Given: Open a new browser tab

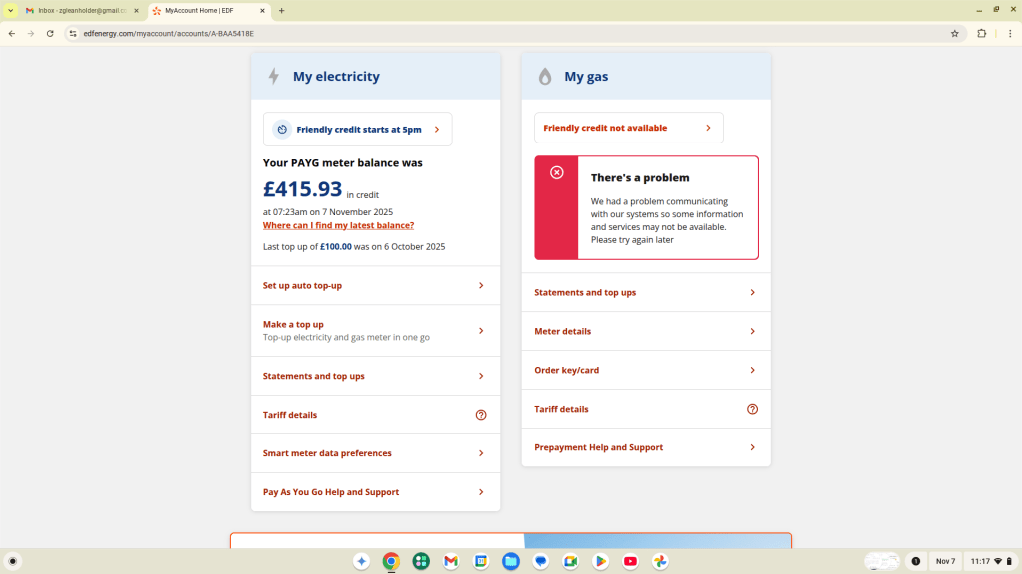Looking at the screenshot, I should (x=282, y=10).
